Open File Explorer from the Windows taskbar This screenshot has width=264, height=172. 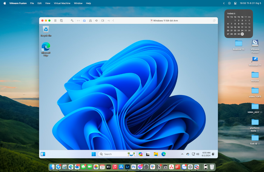156,154
